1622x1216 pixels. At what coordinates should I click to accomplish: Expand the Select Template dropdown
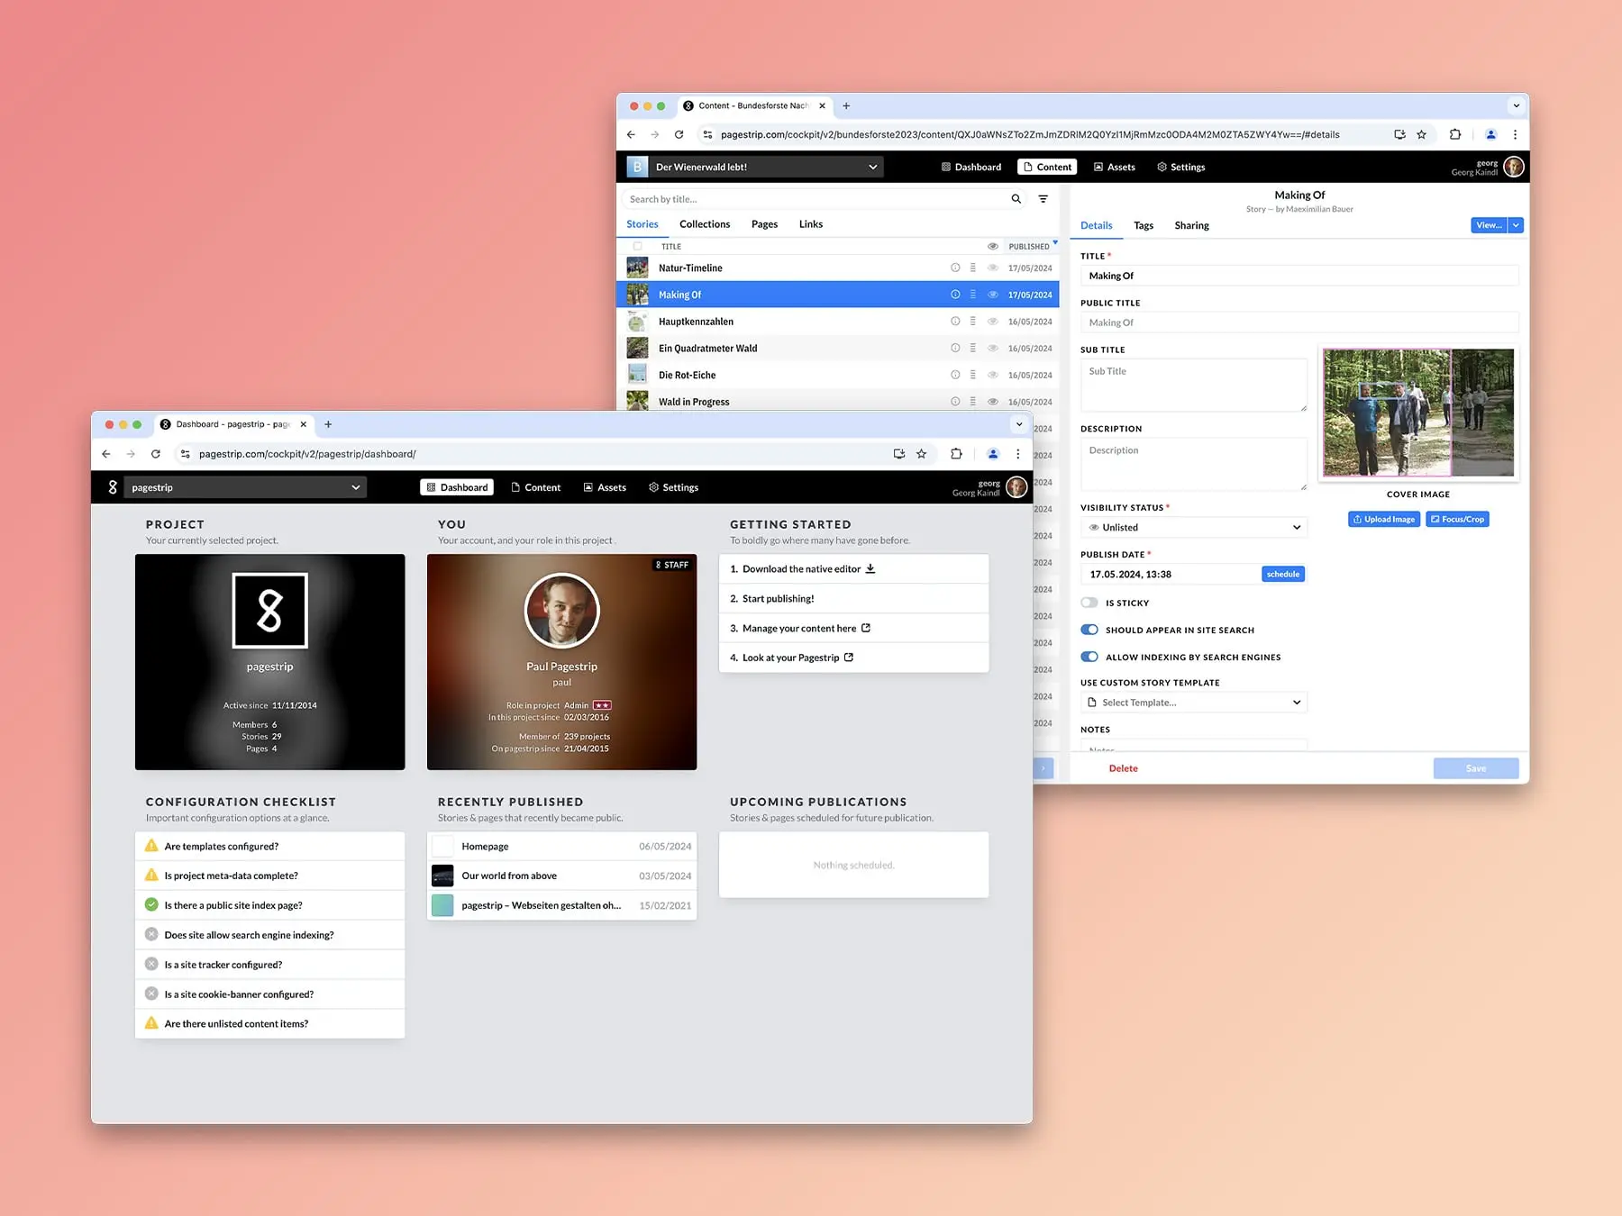pos(1193,703)
